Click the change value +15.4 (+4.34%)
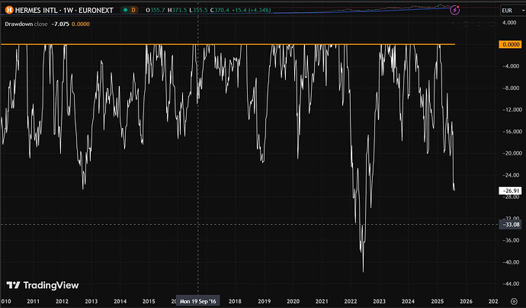The height and width of the screenshot is (308, 526). [252, 10]
